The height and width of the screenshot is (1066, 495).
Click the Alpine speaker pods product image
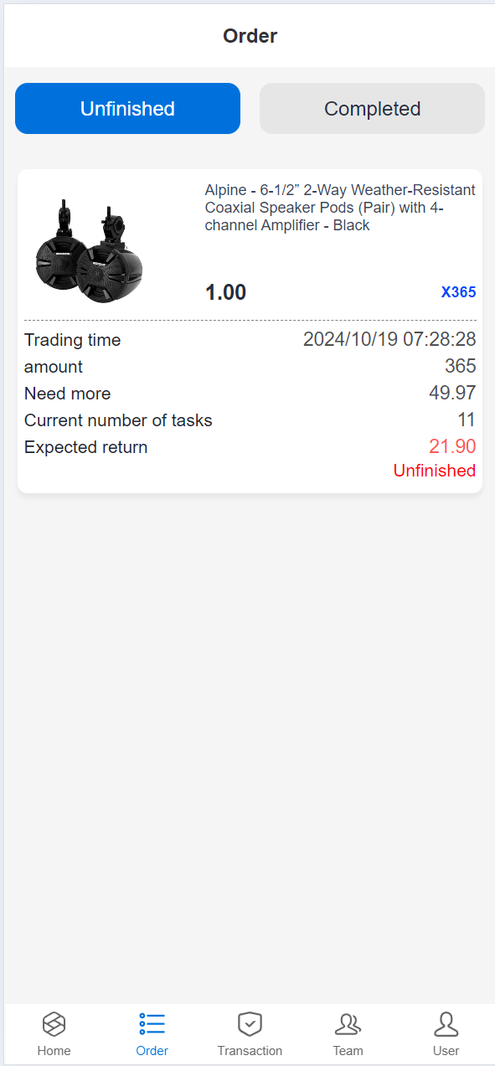(x=90, y=251)
